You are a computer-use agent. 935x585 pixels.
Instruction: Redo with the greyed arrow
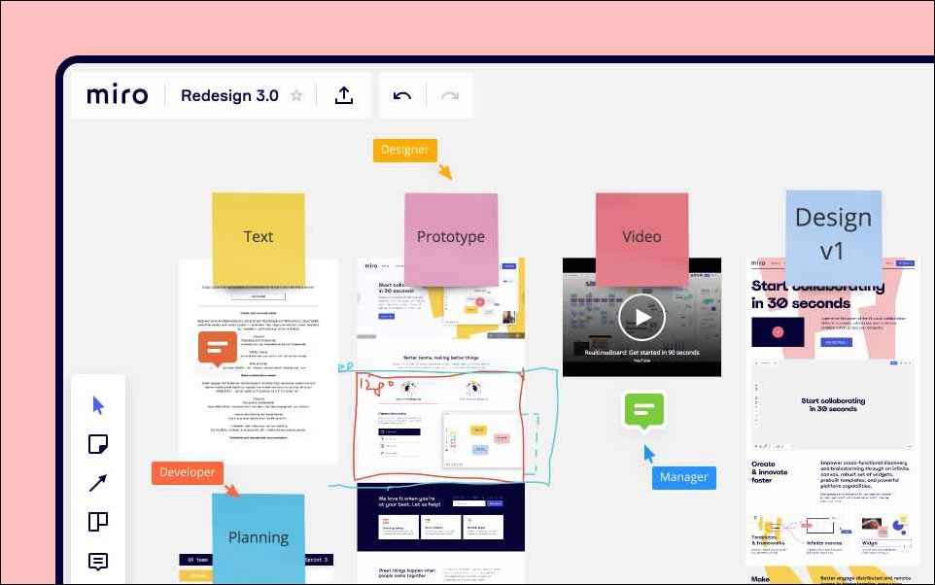coord(450,96)
